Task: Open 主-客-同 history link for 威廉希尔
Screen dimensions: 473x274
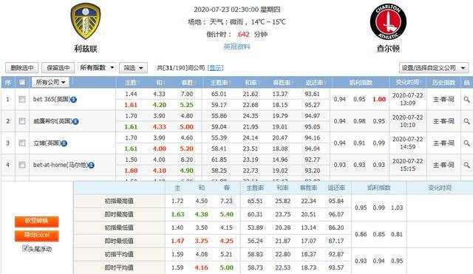Action: (x=443, y=121)
